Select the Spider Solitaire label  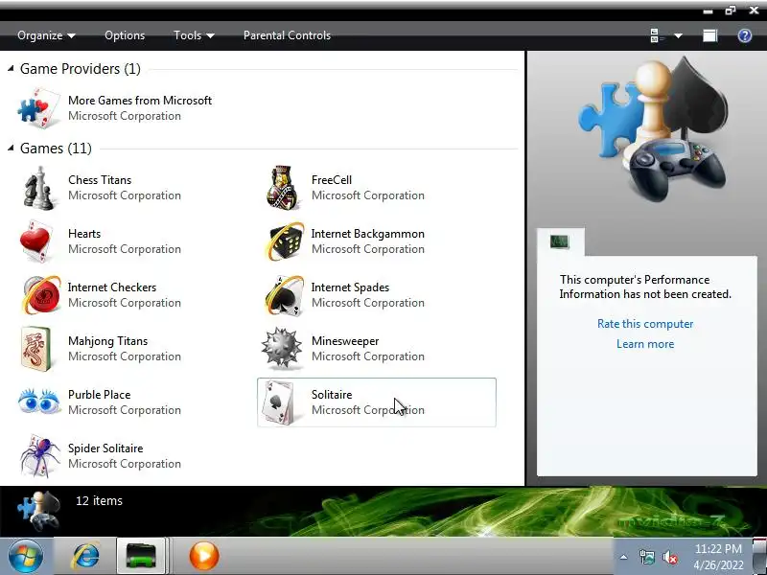point(105,448)
